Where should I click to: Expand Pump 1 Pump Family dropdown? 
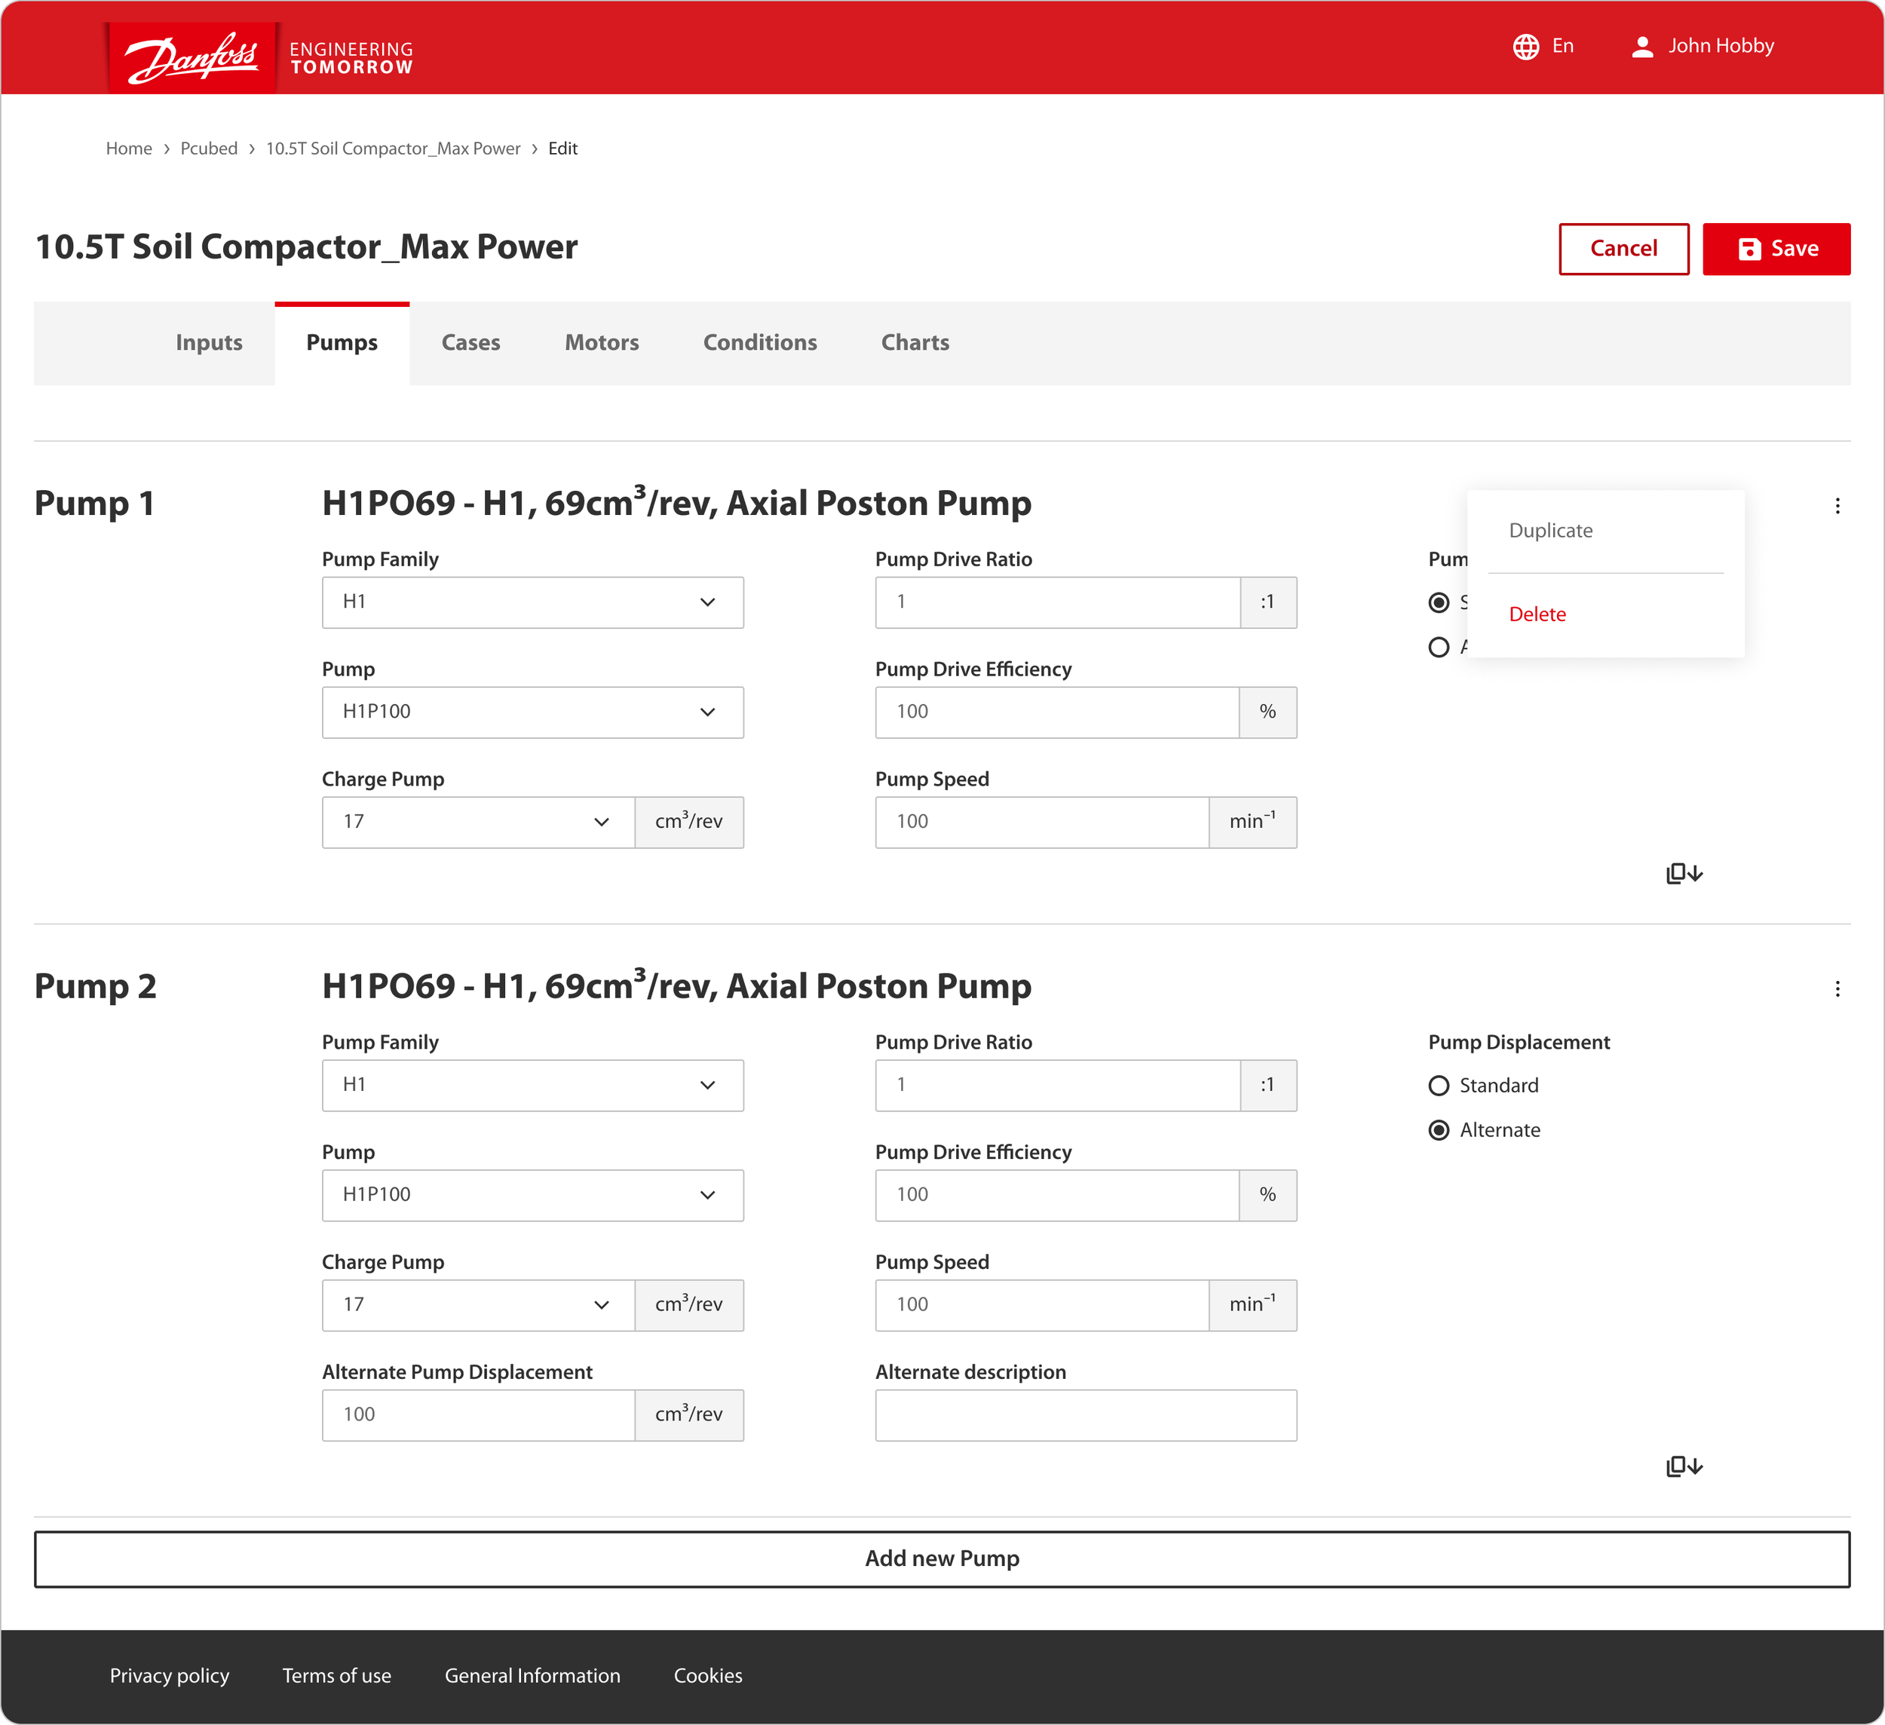pyautogui.click(x=532, y=602)
